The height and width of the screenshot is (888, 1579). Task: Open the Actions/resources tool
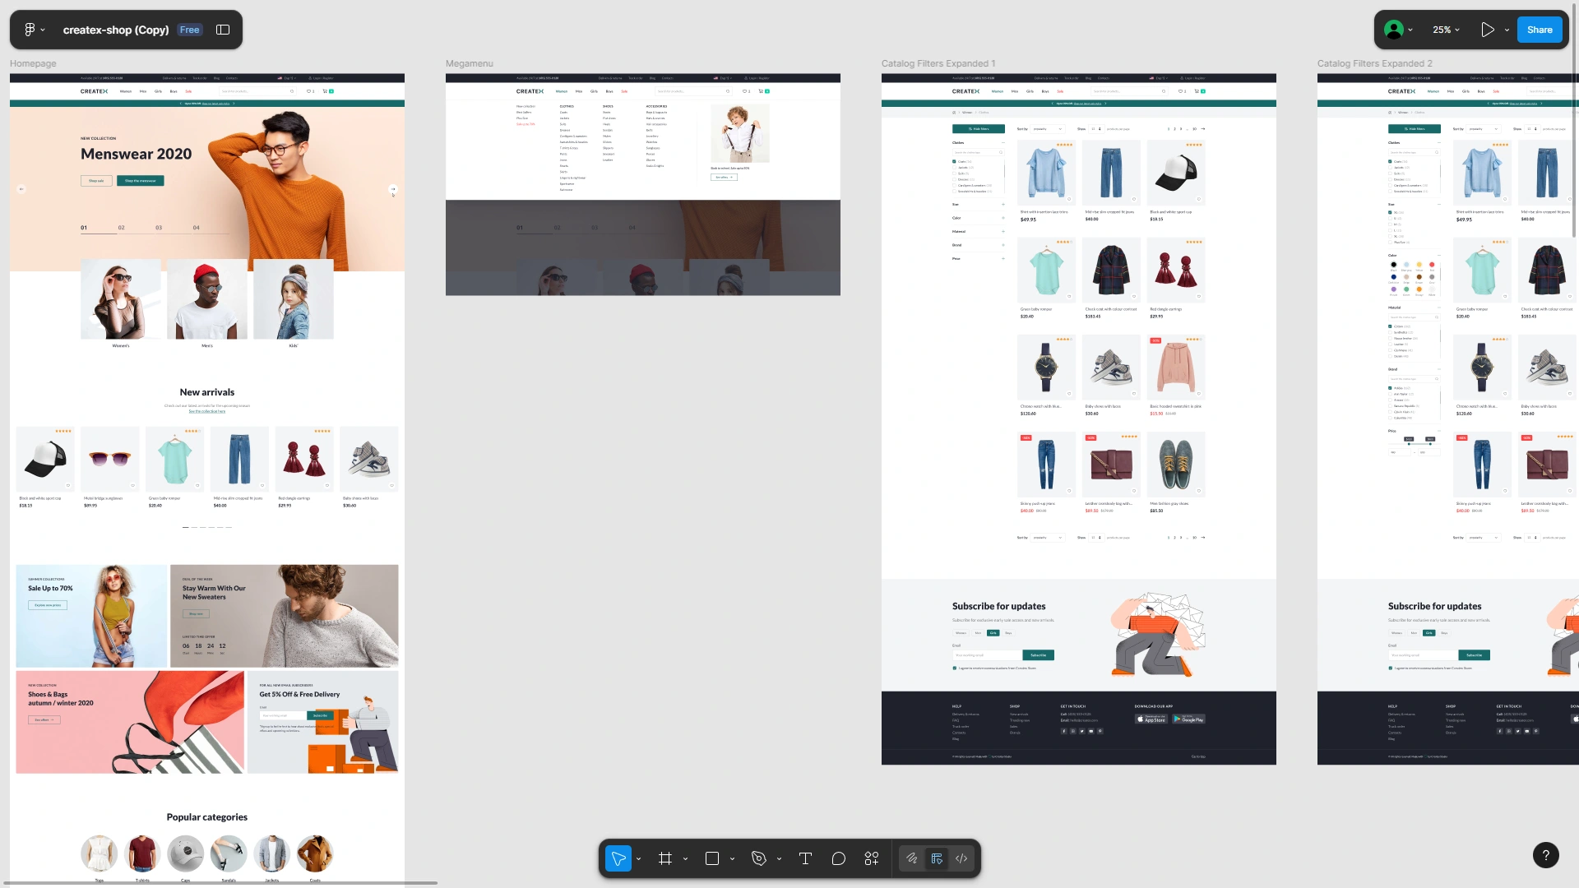pos(872,858)
